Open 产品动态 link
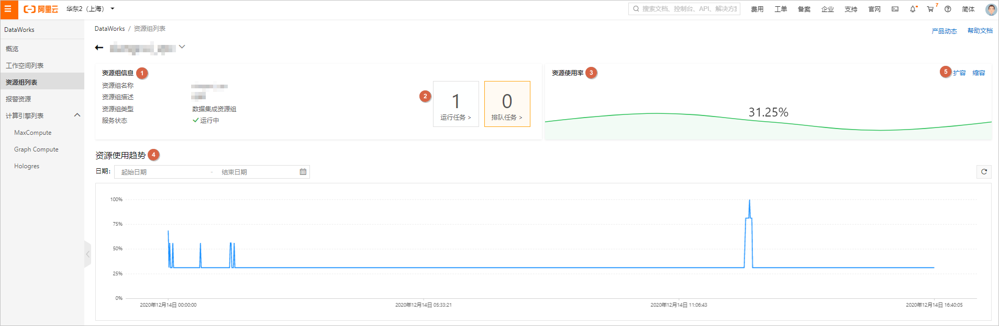Viewport: 999px width, 326px height. pos(944,31)
